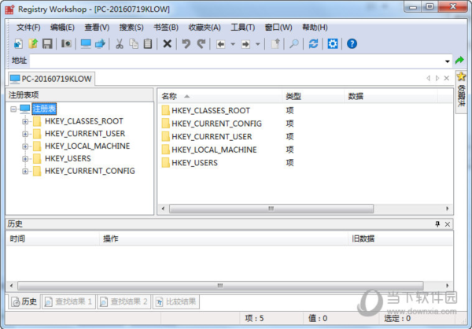Click the local computer monitor toolbar icon
The width and height of the screenshot is (472, 329).
(86, 44)
